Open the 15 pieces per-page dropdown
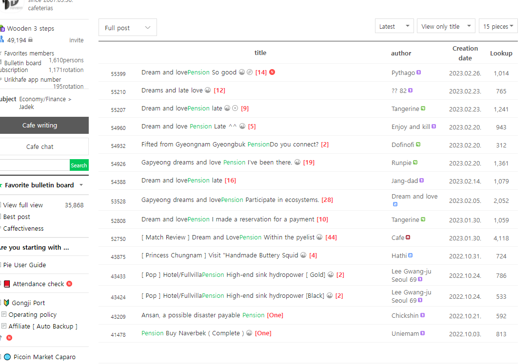This screenshot has height=364, width=532. coord(498,26)
